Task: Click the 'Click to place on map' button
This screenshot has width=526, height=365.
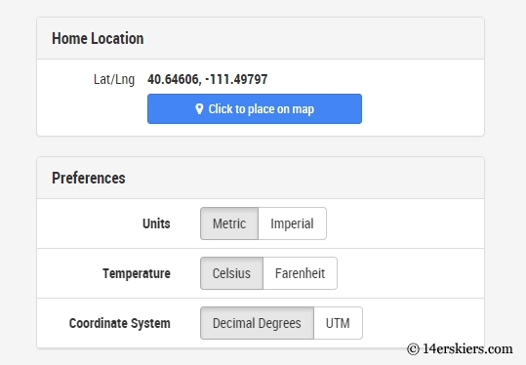Action: pos(255,108)
